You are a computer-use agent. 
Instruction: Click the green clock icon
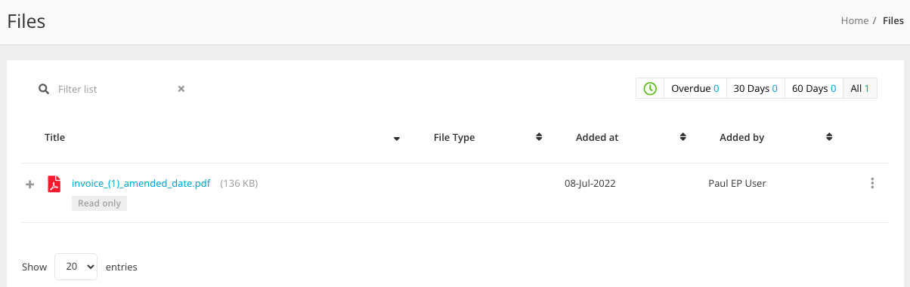tap(650, 89)
